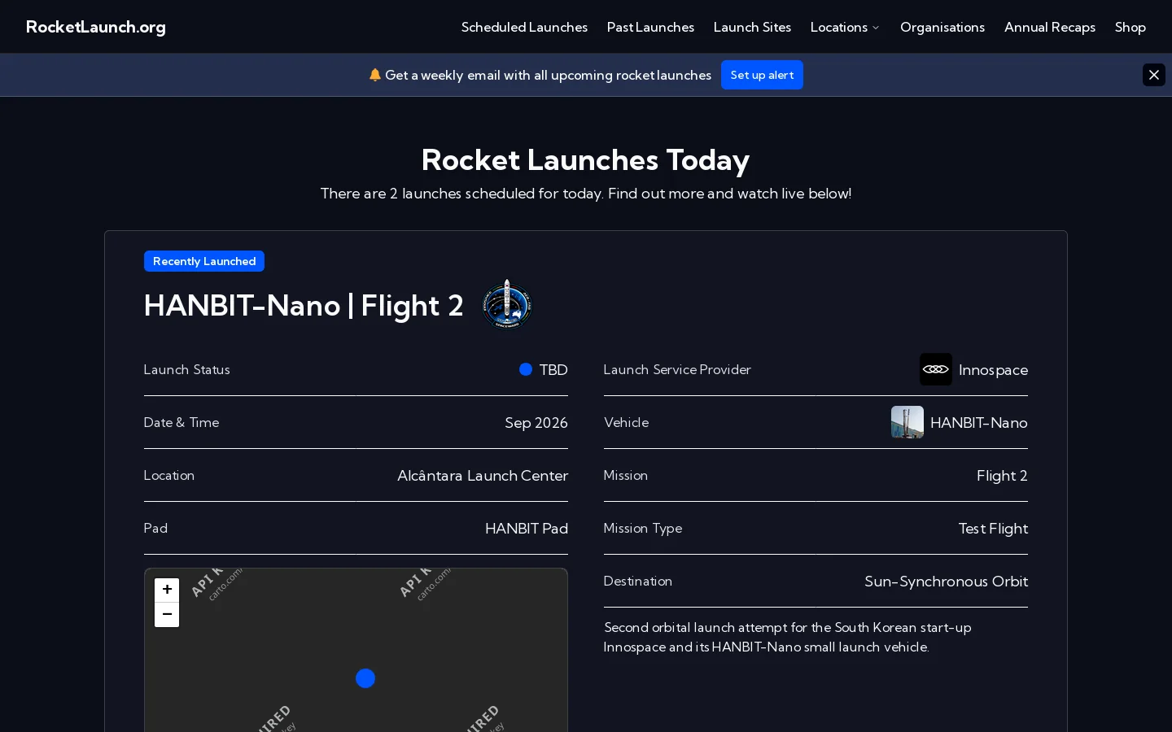
Task: Click the Destination label
Action: (x=638, y=582)
